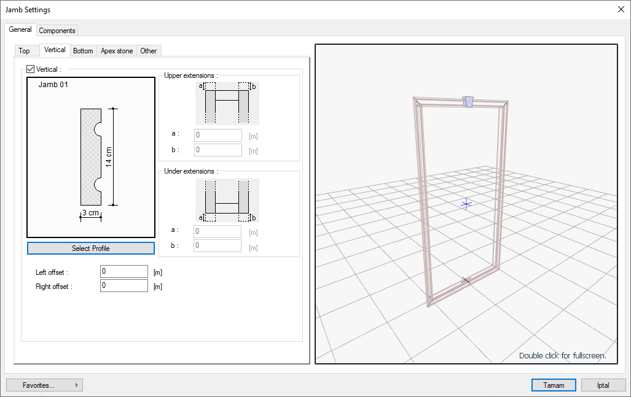Select the Other tab
631x397 pixels.
click(x=149, y=51)
